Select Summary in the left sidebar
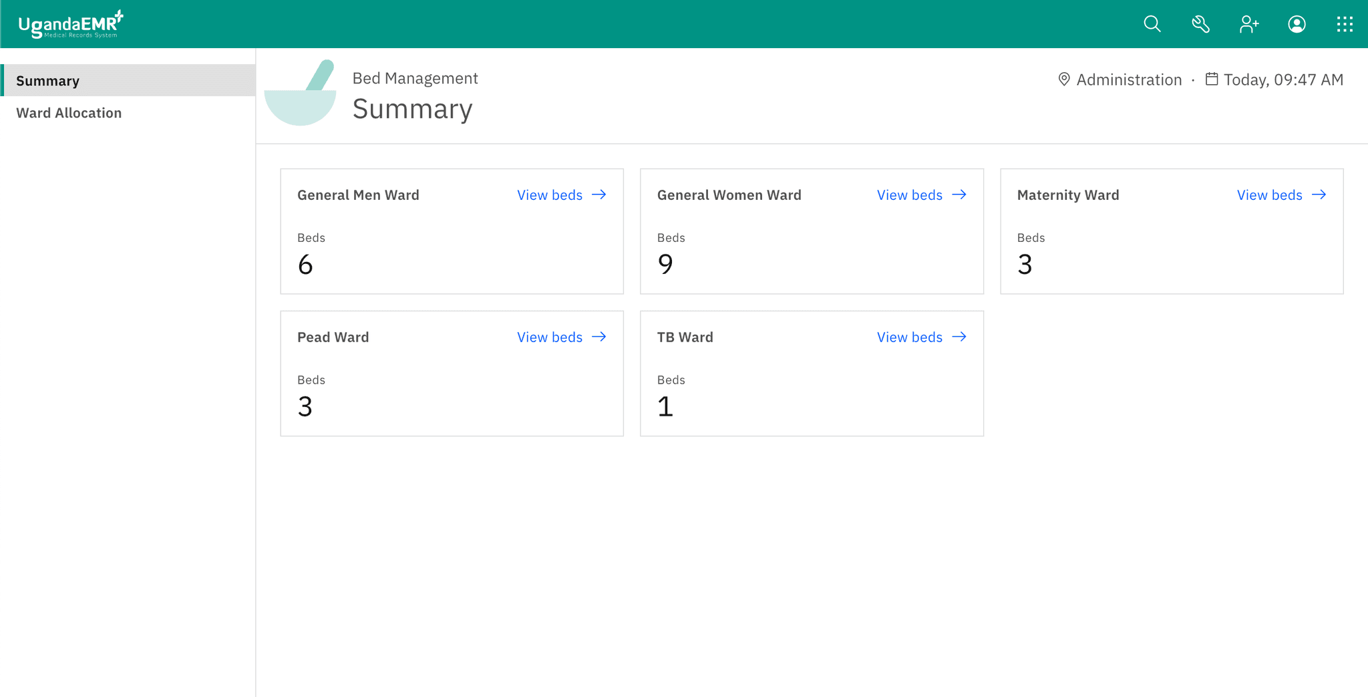Image resolution: width=1368 pixels, height=697 pixels. tap(128, 80)
